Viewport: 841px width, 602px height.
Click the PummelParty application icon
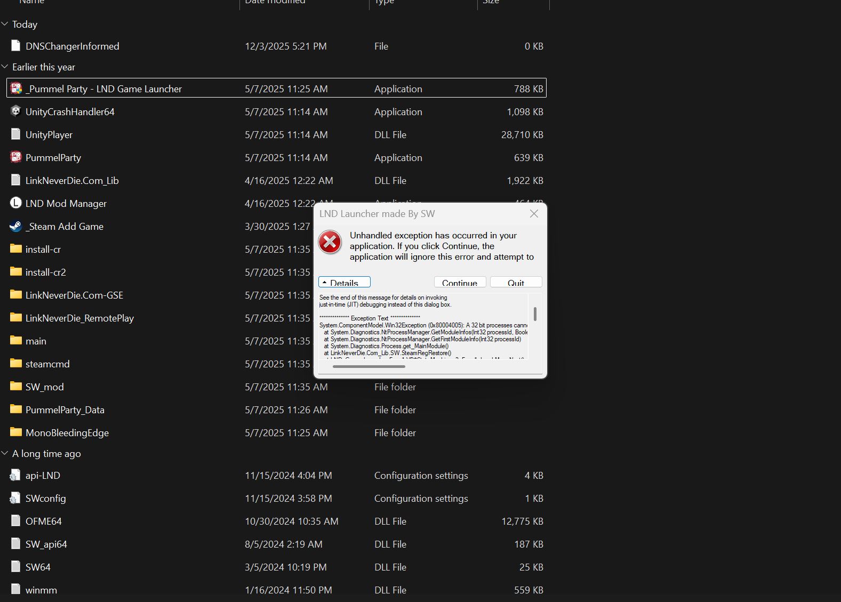pyautogui.click(x=16, y=157)
